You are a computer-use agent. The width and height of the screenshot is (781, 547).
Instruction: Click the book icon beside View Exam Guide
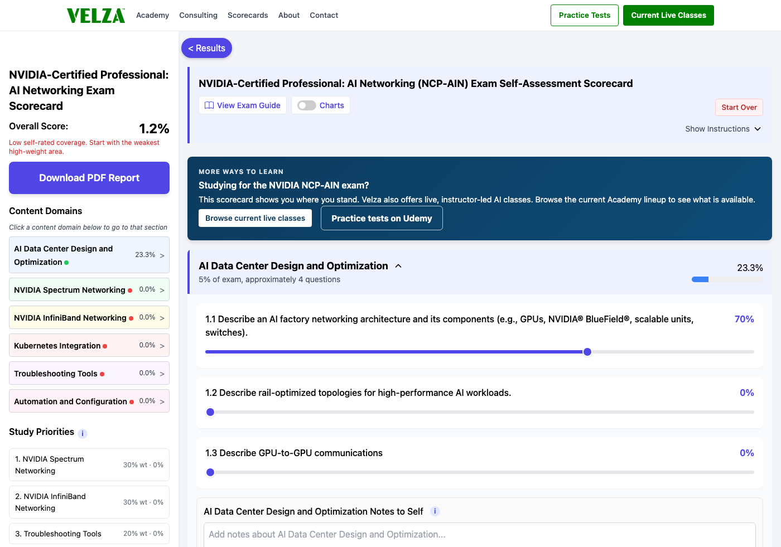click(x=209, y=105)
